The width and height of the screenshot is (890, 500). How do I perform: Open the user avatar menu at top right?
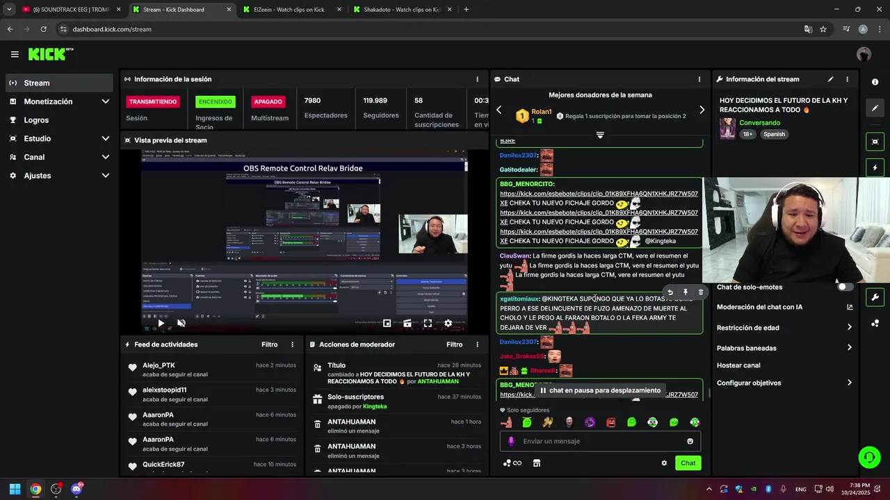(864, 54)
